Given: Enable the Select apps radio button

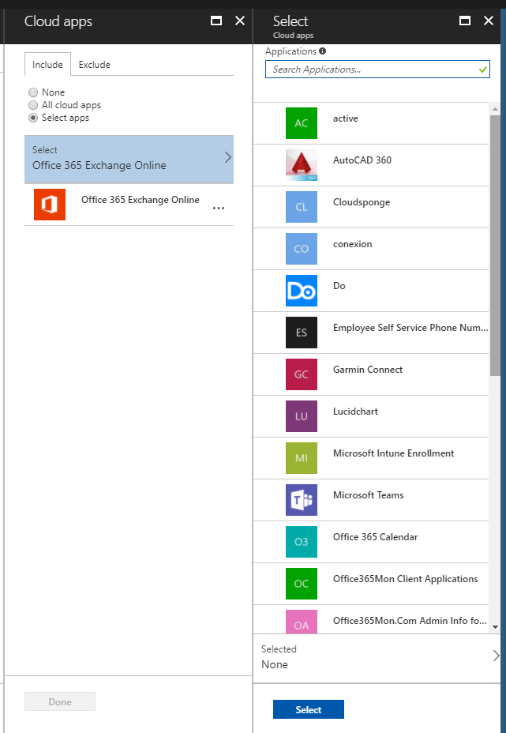Looking at the screenshot, I should click(33, 118).
